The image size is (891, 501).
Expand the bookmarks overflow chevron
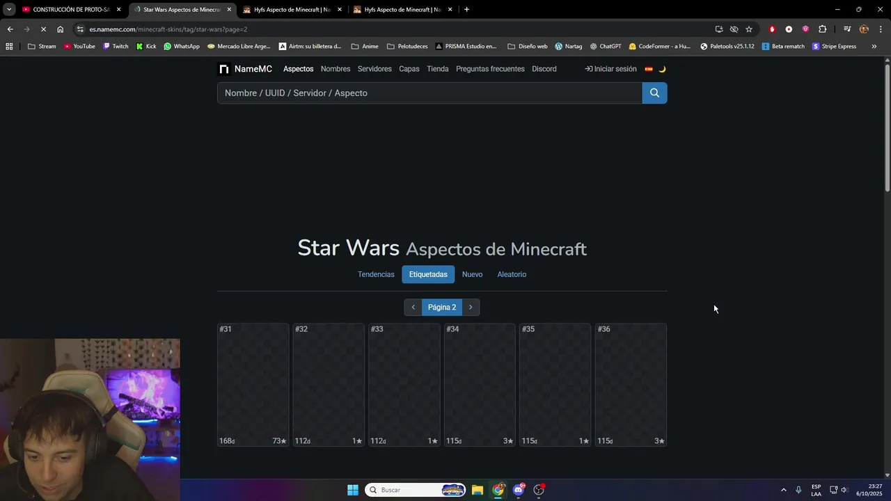click(x=874, y=47)
